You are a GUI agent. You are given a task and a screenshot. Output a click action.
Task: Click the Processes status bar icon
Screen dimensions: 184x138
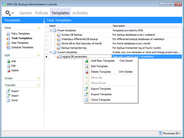pyautogui.click(x=160, y=133)
